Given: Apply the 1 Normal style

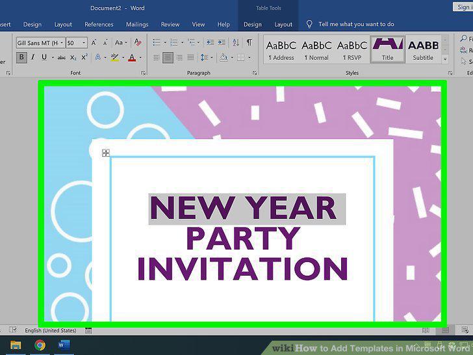Looking at the screenshot, I should click(x=316, y=49).
